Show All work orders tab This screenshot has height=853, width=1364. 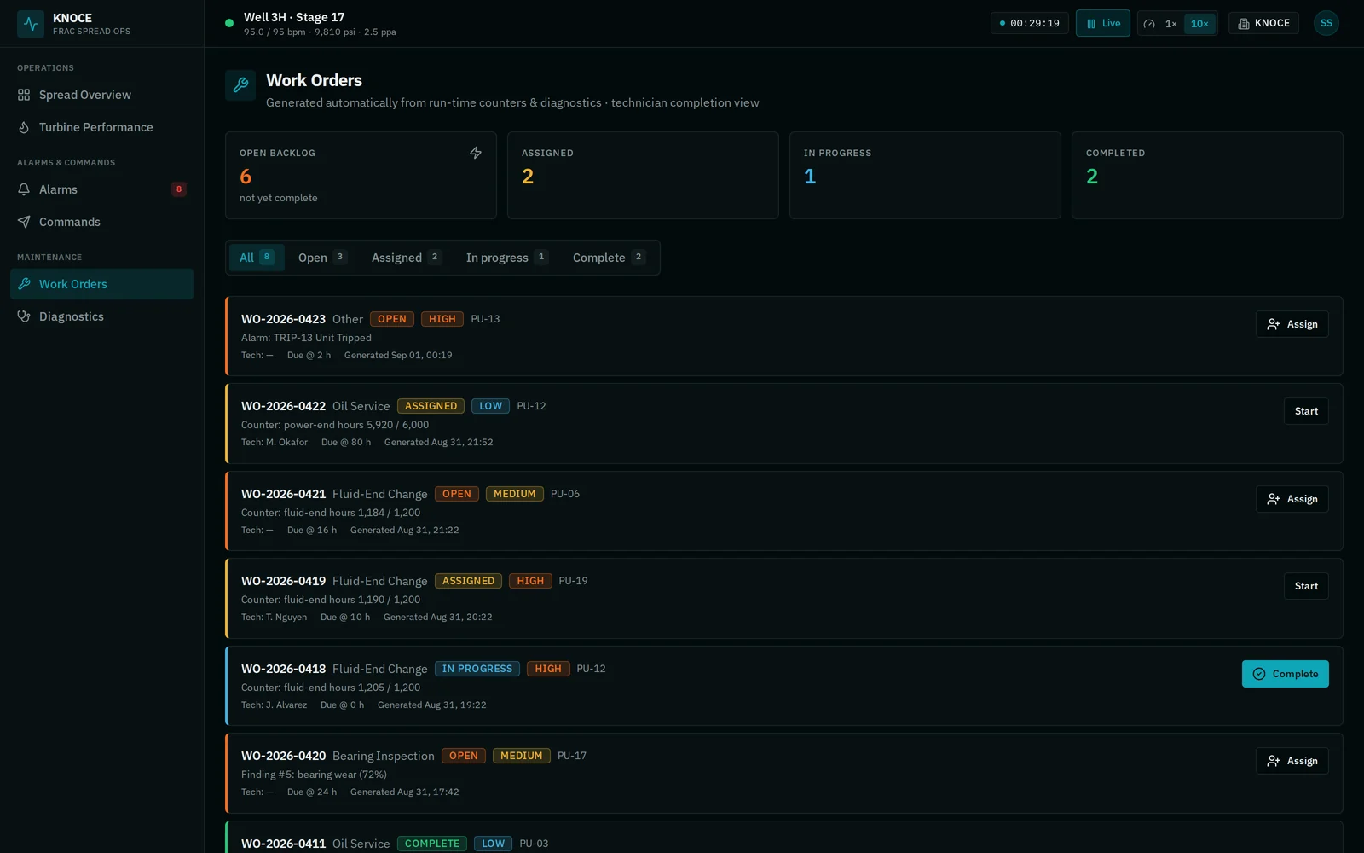(x=257, y=258)
